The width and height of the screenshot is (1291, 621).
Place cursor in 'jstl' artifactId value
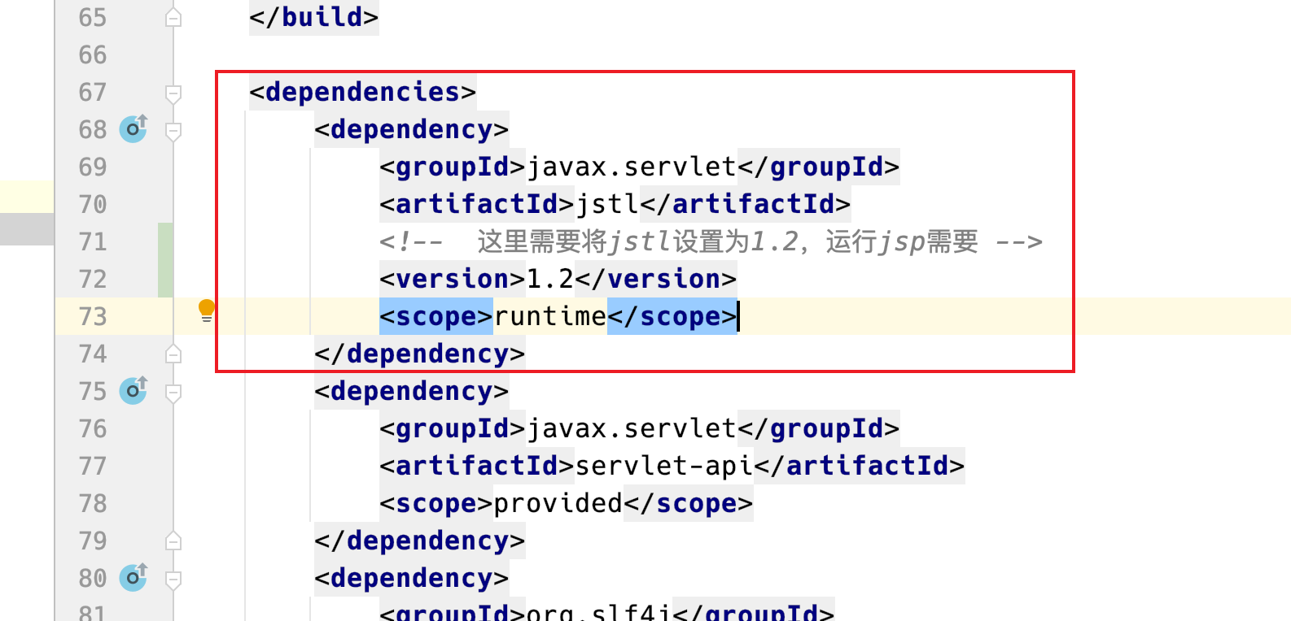click(607, 204)
